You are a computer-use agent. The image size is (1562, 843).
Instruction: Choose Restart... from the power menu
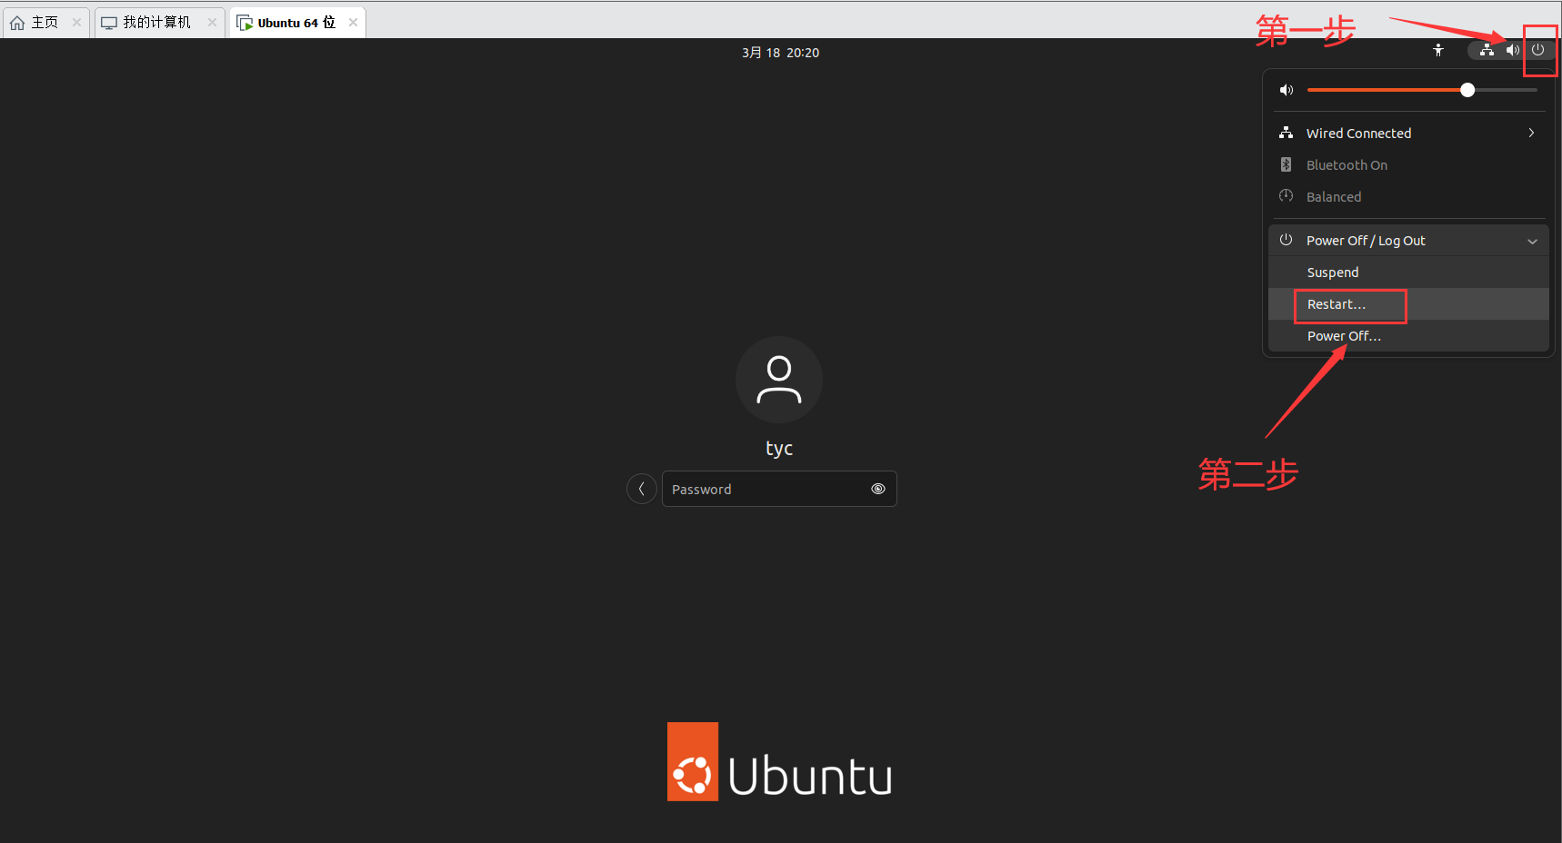(x=1408, y=304)
